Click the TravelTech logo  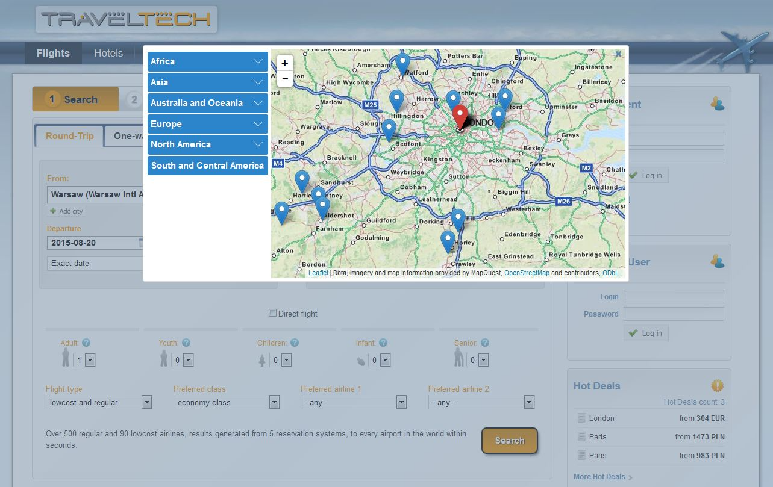127,19
